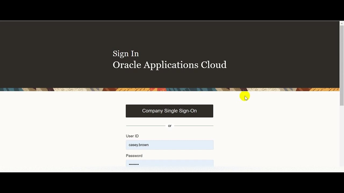The height and width of the screenshot is (193, 344).
Task: Click the scrollbar up arrow
Action: pyautogui.click(x=342, y=23)
